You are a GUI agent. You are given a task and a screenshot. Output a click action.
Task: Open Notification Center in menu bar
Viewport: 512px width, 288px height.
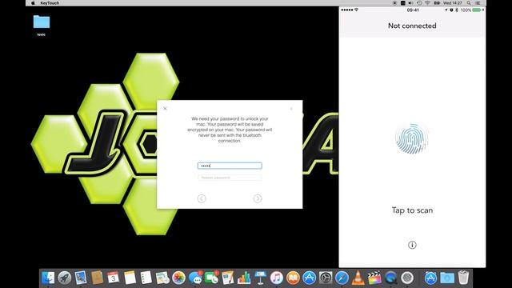tap(478, 3)
